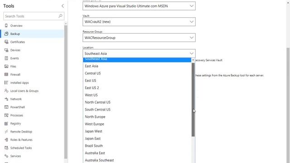Choose Japan West location option
This screenshot has width=290, height=163.
[x=137, y=131]
